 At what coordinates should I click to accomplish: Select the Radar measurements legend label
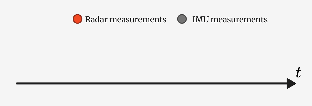(x=126, y=19)
